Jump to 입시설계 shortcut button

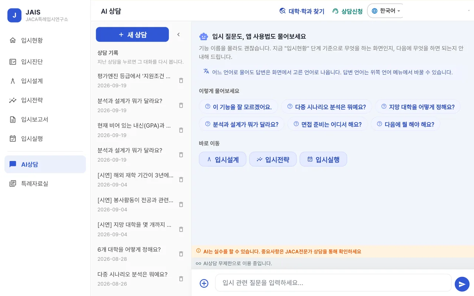click(223, 159)
